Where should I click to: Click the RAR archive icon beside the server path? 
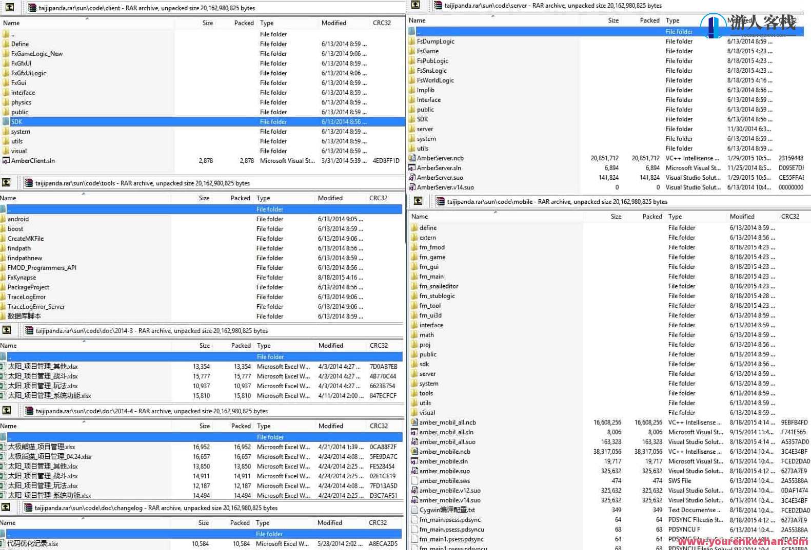point(438,6)
